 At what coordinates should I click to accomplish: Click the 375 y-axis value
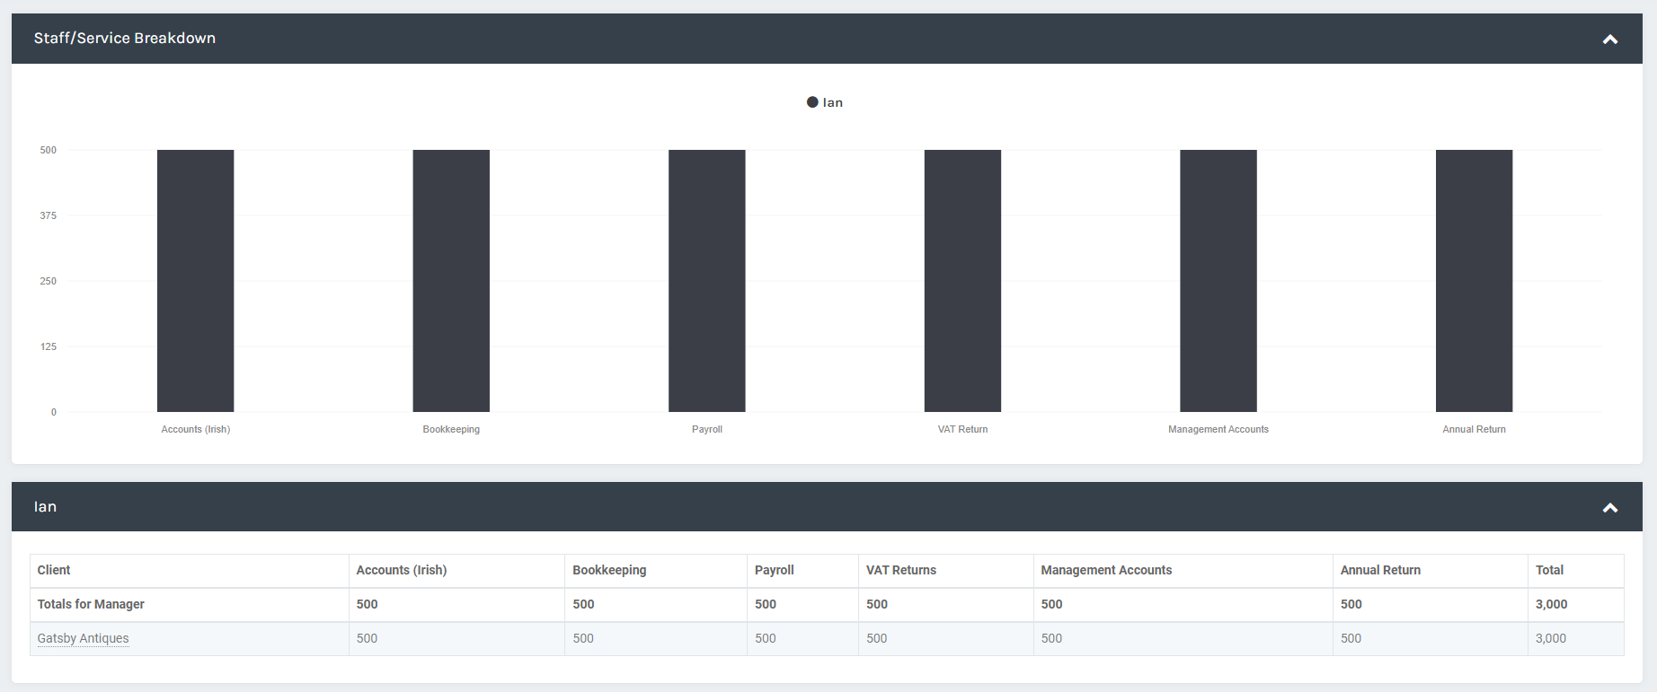(x=48, y=215)
